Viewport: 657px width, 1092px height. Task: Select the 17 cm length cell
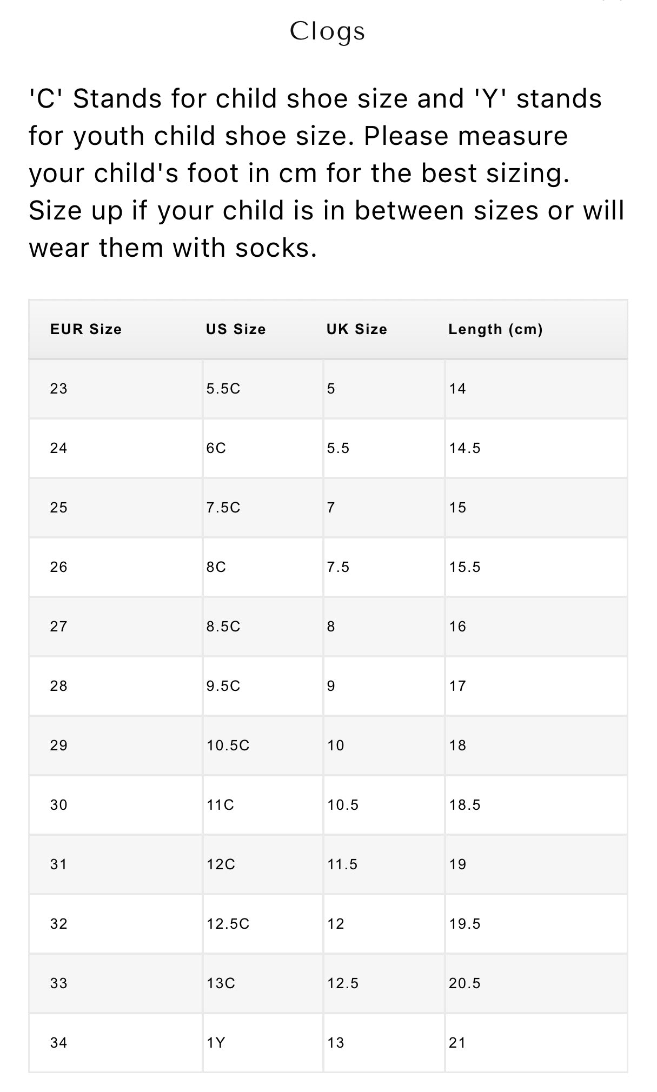click(x=457, y=686)
